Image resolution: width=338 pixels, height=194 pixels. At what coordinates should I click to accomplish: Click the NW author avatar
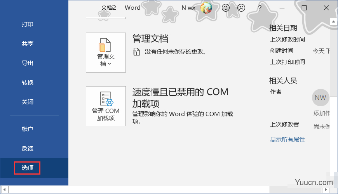click(x=321, y=97)
